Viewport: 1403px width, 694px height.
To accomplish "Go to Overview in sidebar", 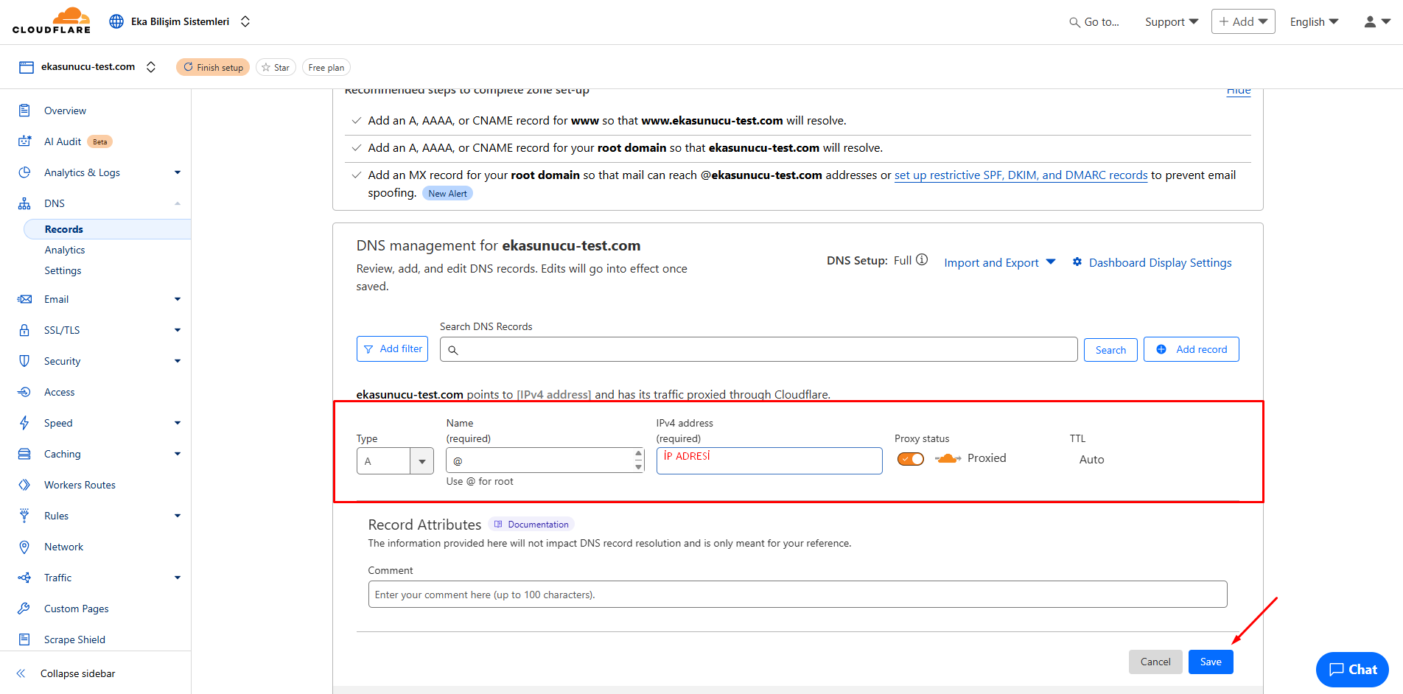I will pyautogui.click(x=65, y=111).
